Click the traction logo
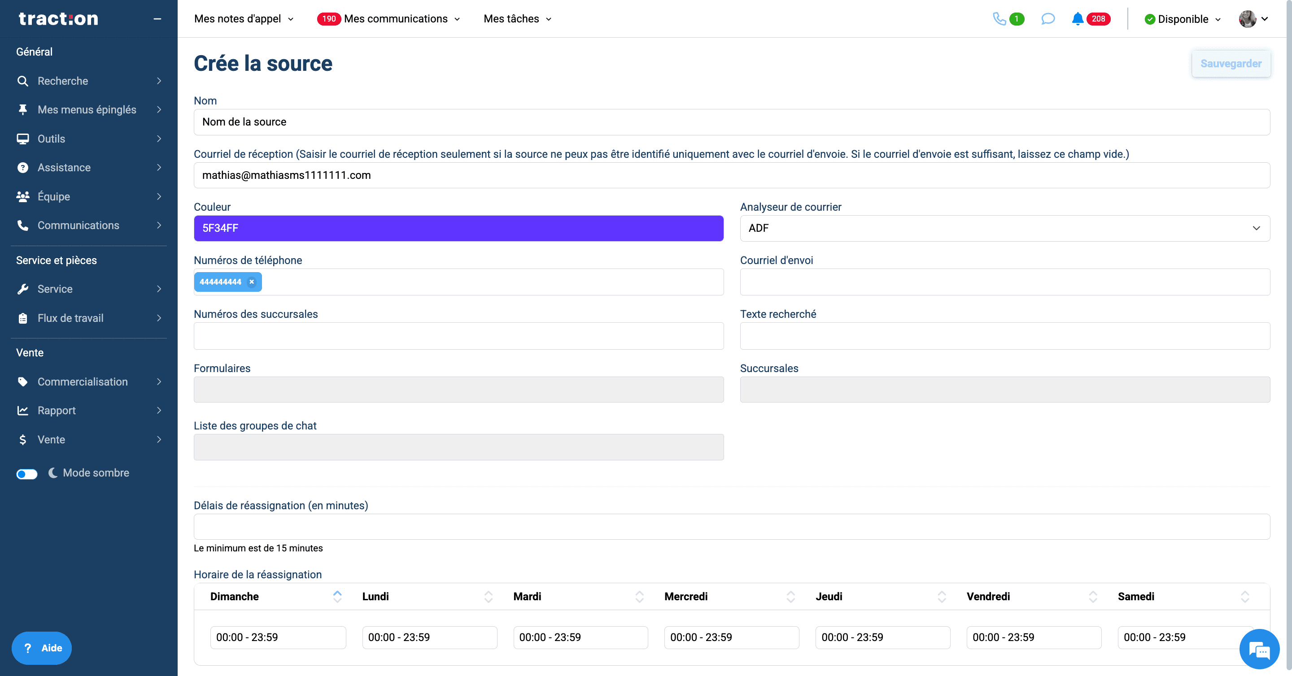1292x676 pixels. pos(59,19)
